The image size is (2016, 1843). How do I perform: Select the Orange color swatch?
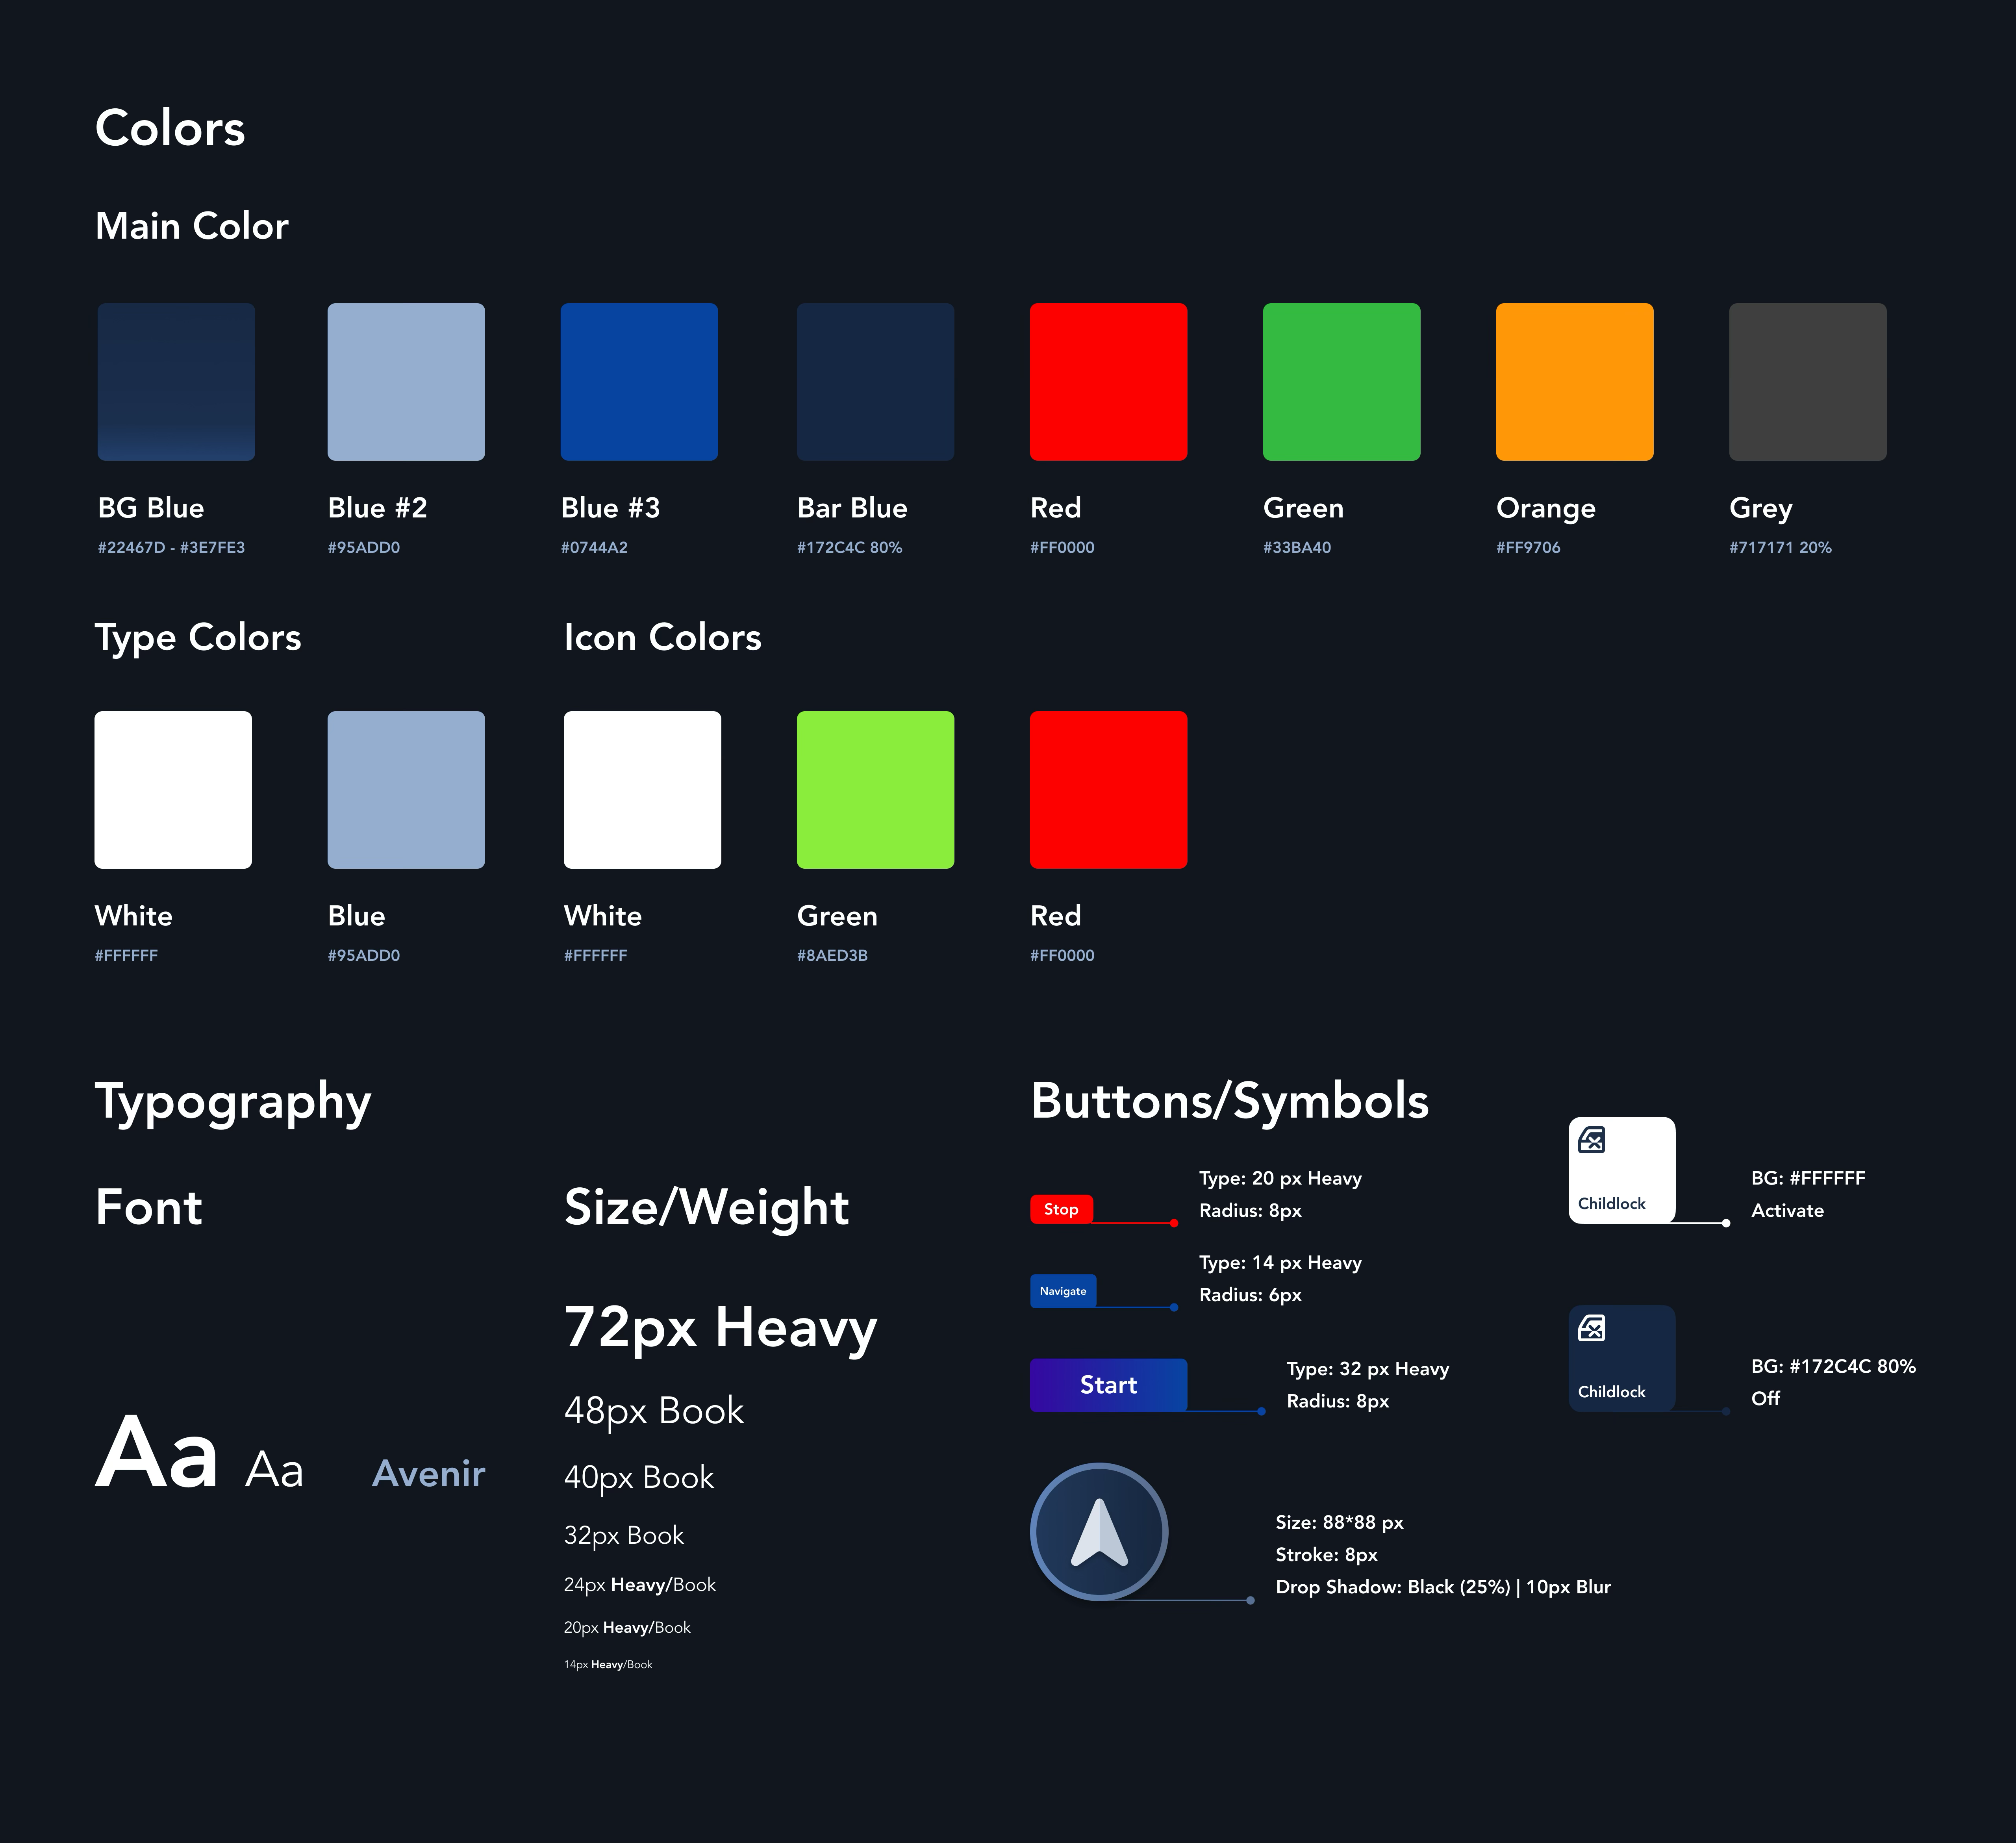(1574, 382)
